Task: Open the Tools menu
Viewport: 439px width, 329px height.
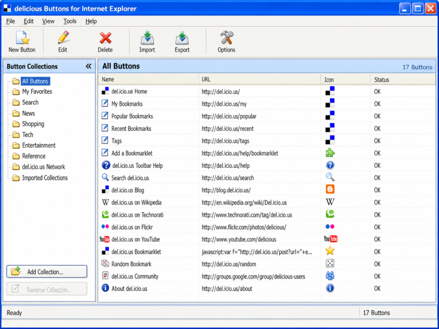Action: 70,21
